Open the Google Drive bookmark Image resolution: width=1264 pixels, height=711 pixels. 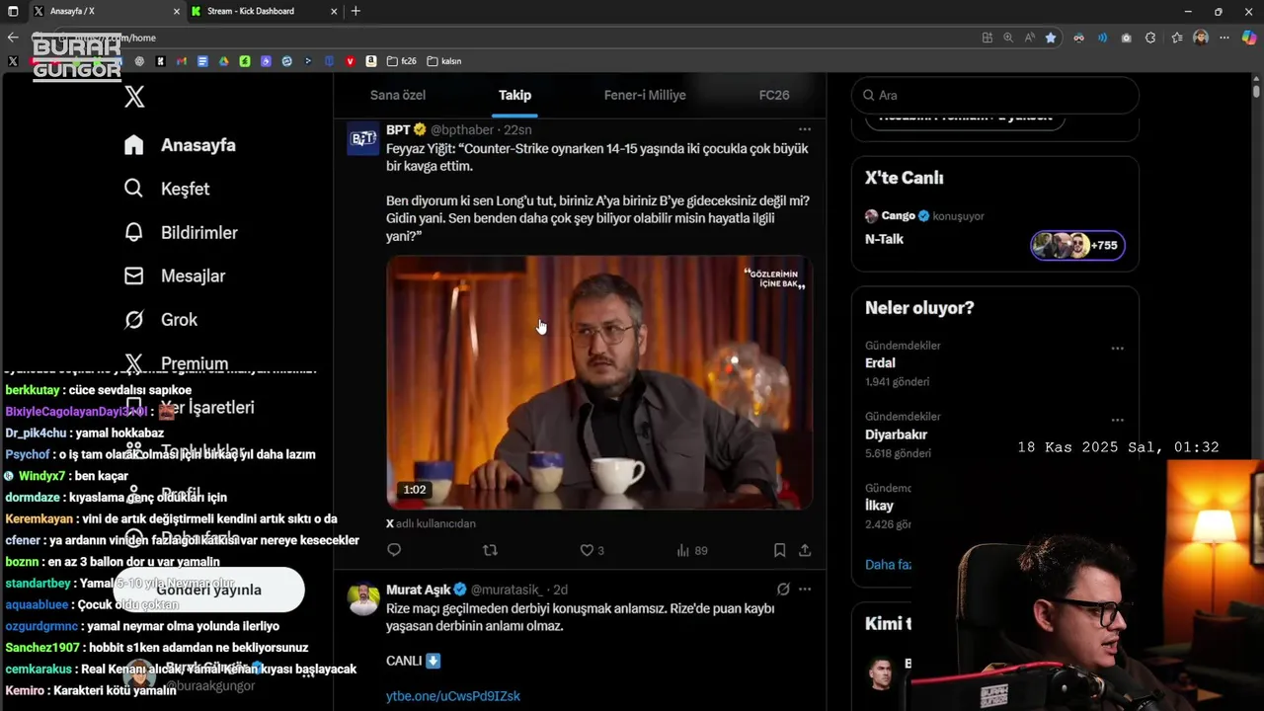[224, 61]
